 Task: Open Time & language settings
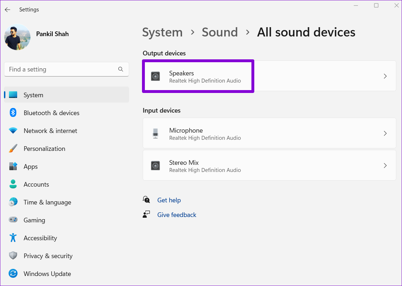tap(67, 202)
